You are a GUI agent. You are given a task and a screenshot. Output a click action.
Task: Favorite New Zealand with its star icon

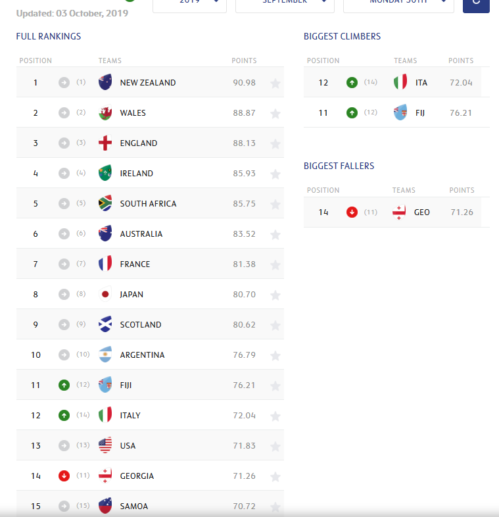tap(275, 84)
